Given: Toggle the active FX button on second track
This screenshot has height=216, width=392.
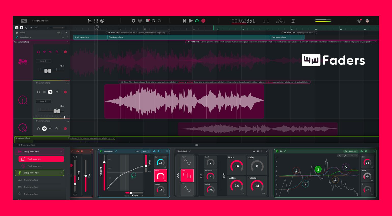Looking at the screenshot, I should (x=50, y=92).
